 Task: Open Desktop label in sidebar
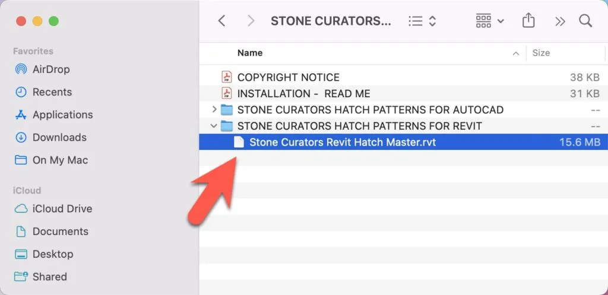point(53,254)
